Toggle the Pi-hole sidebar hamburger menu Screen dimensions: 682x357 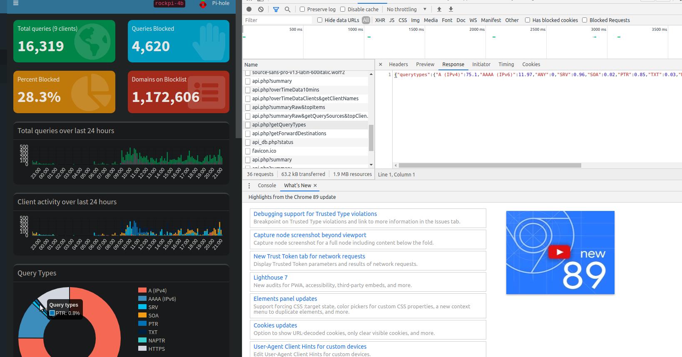pos(16,3)
